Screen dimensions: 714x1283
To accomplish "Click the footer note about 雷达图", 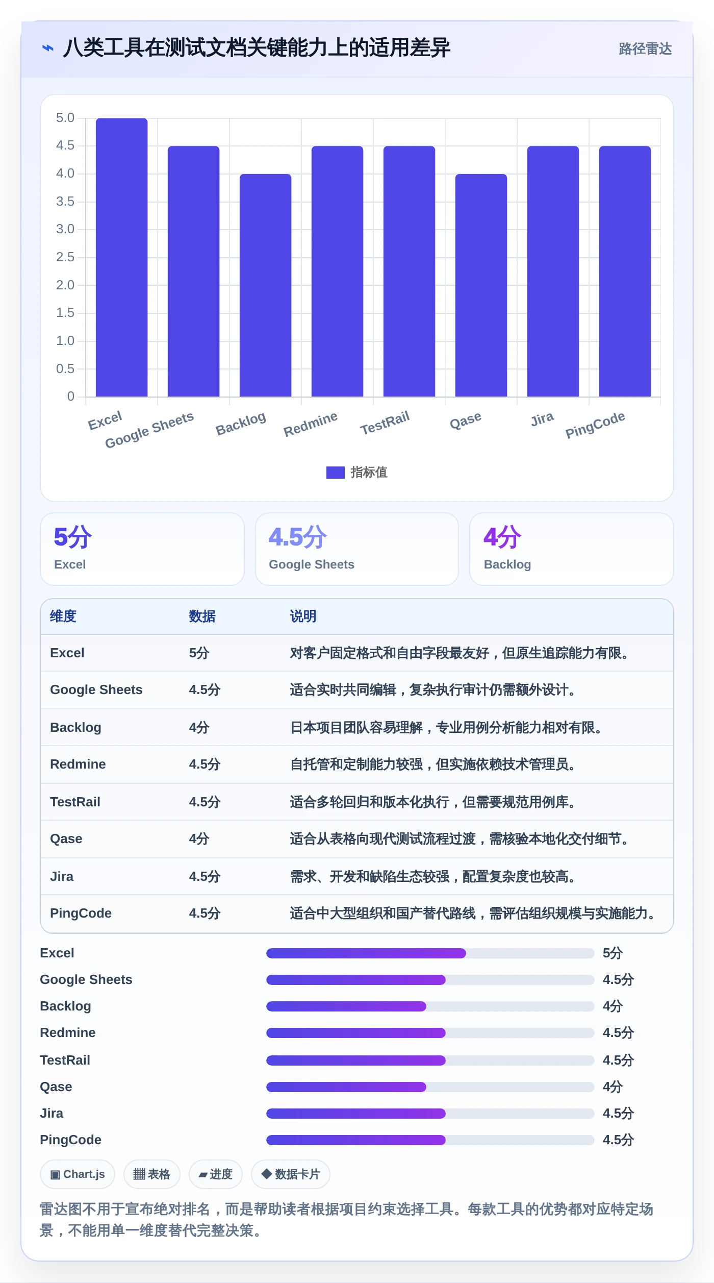I will click(x=347, y=1220).
